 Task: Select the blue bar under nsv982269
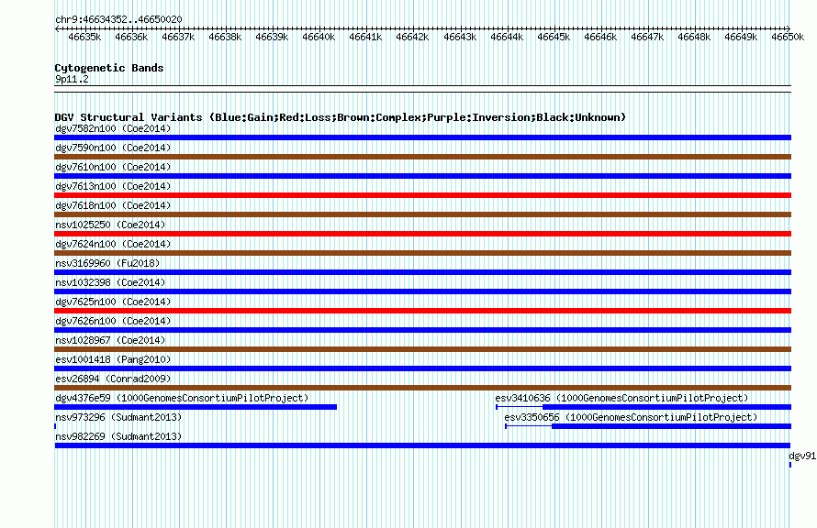(422, 445)
